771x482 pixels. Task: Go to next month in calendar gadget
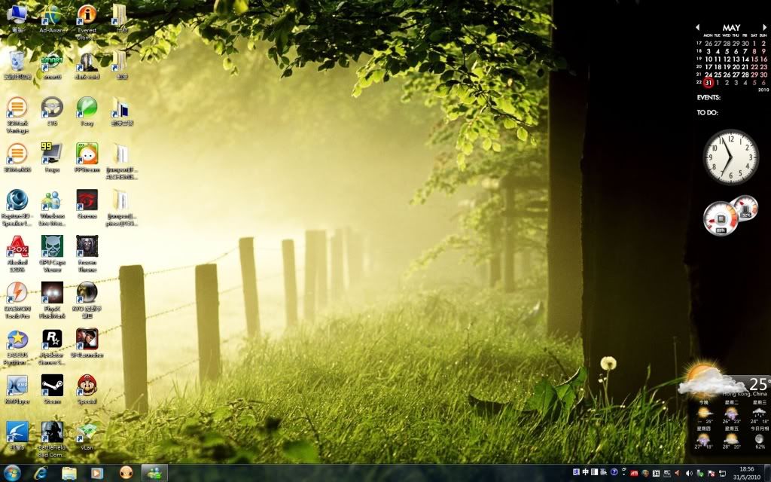coord(764,28)
